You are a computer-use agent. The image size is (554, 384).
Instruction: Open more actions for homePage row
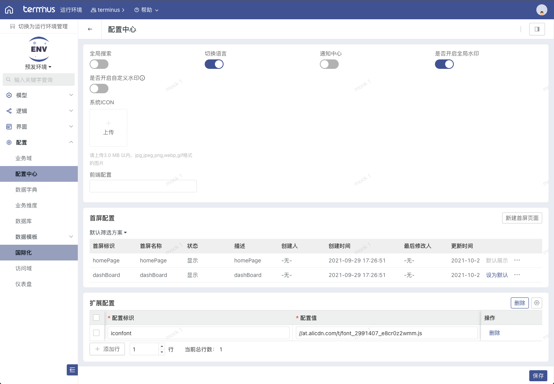pyautogui.click(x=517, y=260)
